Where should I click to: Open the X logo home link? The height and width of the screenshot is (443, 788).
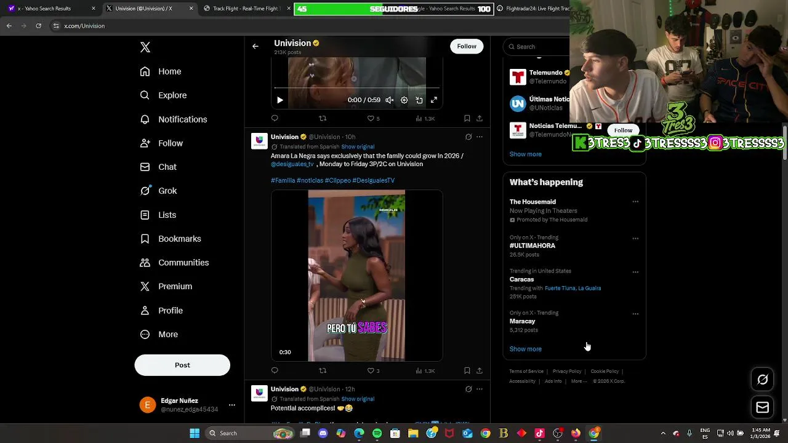[145, 47]
